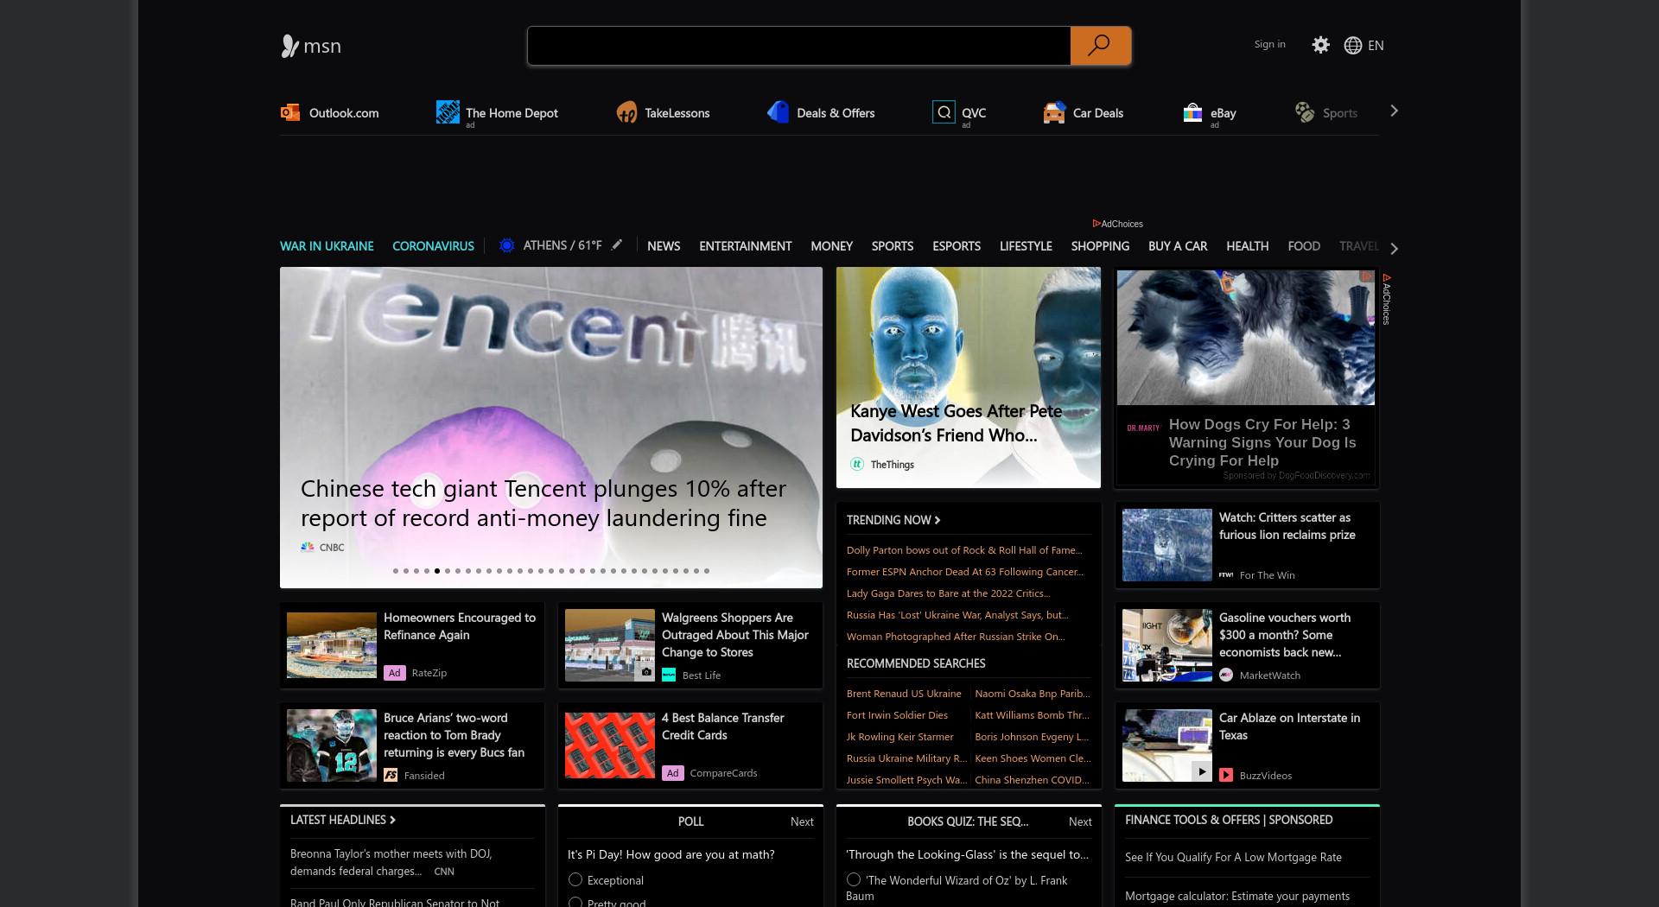Go to next poll

pos(802,821)
